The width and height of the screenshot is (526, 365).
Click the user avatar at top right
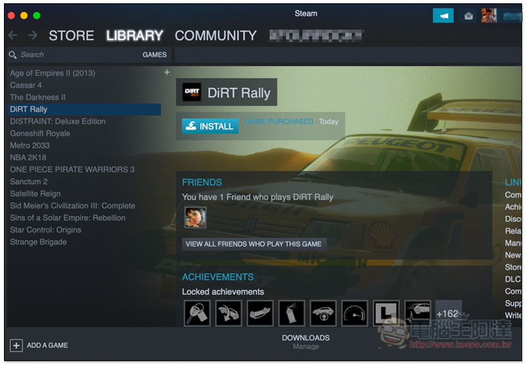[x=489, y=16]
